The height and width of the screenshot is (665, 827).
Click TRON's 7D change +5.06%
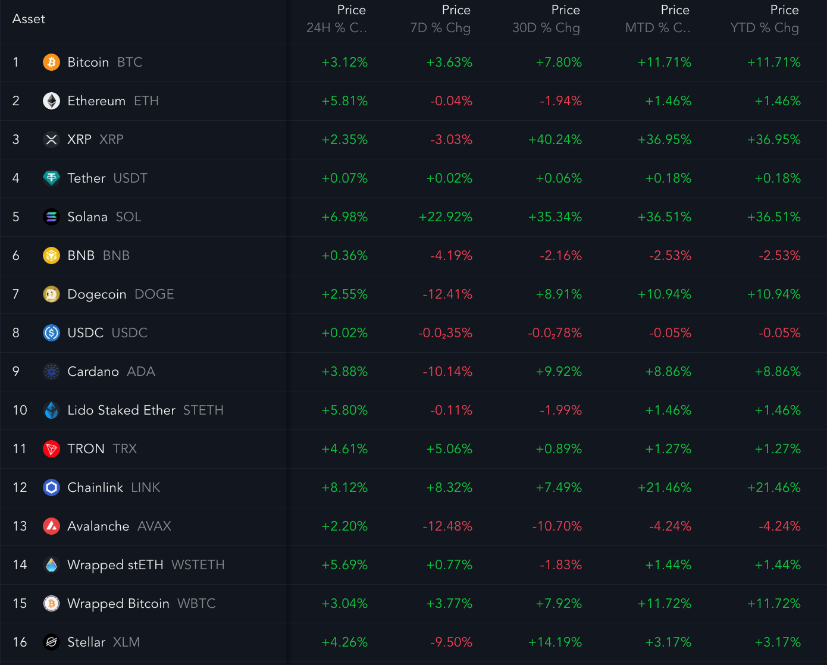tap(449, 449)
